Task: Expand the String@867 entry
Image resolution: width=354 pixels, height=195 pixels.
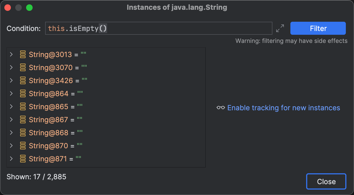Action: pyautogui.click(x=11, y=120)
